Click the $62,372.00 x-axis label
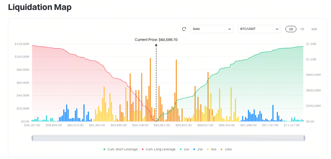Screen dimensions: 331x159 76,125
